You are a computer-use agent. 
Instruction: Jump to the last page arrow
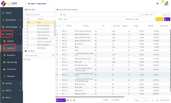[x=152, y=100]
